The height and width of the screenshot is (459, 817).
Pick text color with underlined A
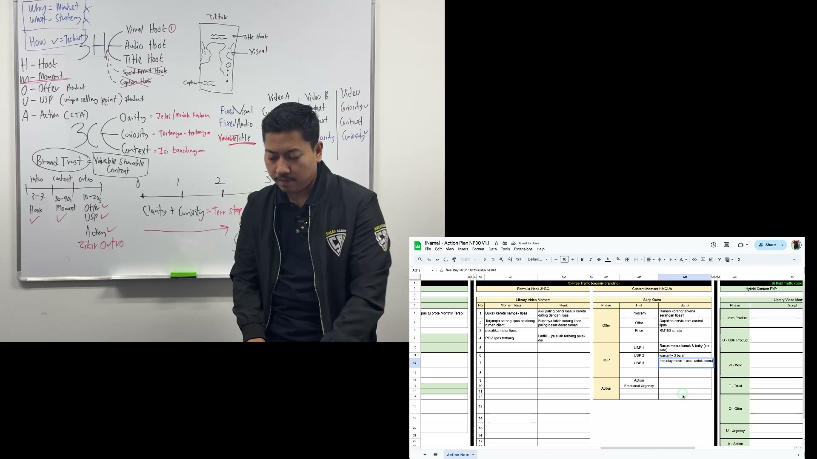(608, 260)
